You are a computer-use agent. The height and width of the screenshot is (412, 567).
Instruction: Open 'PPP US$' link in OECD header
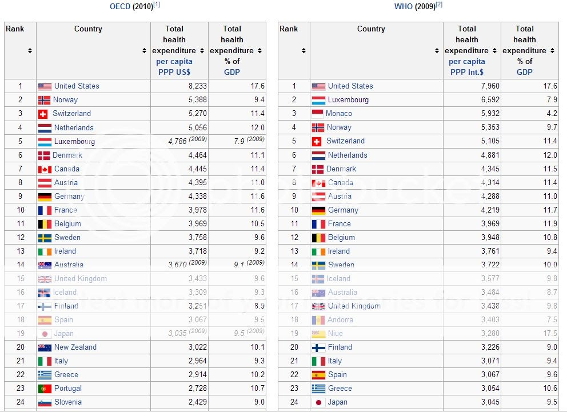(174, 72)
